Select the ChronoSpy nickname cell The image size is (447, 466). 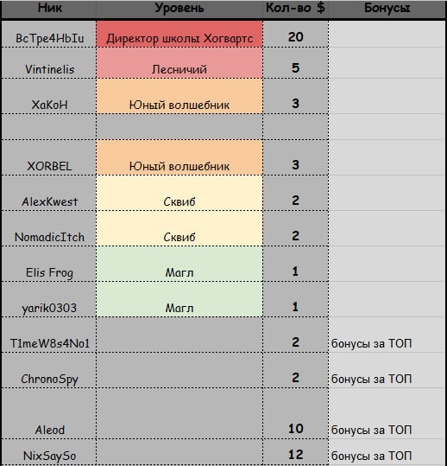(49, 370)
